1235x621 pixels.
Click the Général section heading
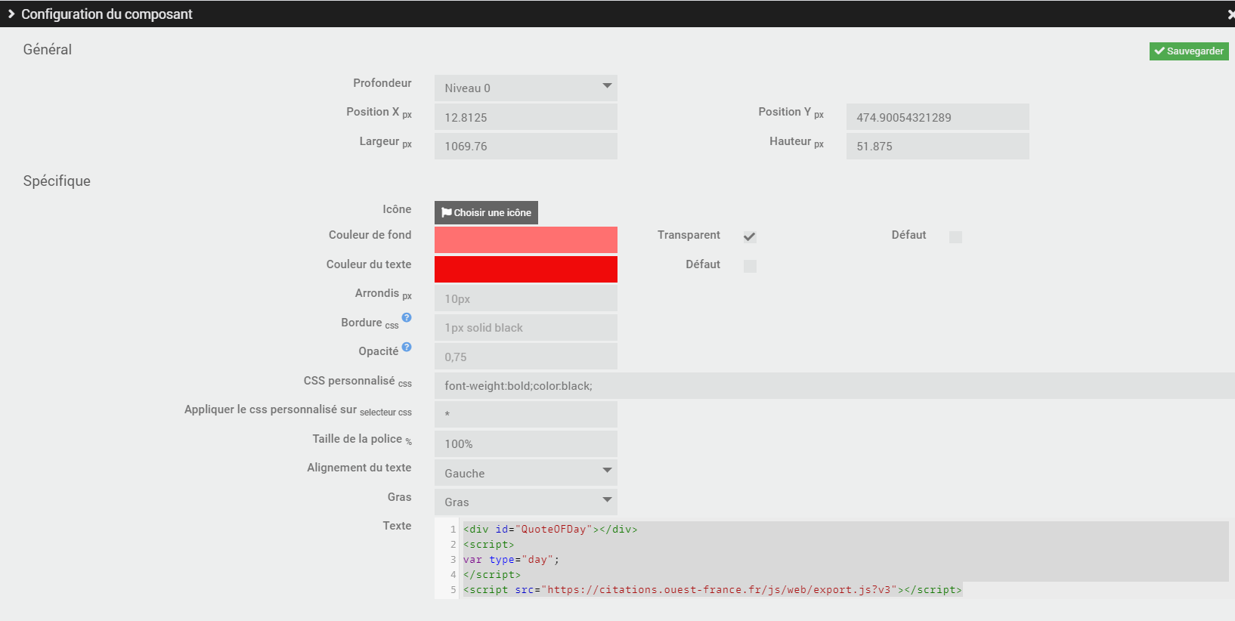click(47, 49)
